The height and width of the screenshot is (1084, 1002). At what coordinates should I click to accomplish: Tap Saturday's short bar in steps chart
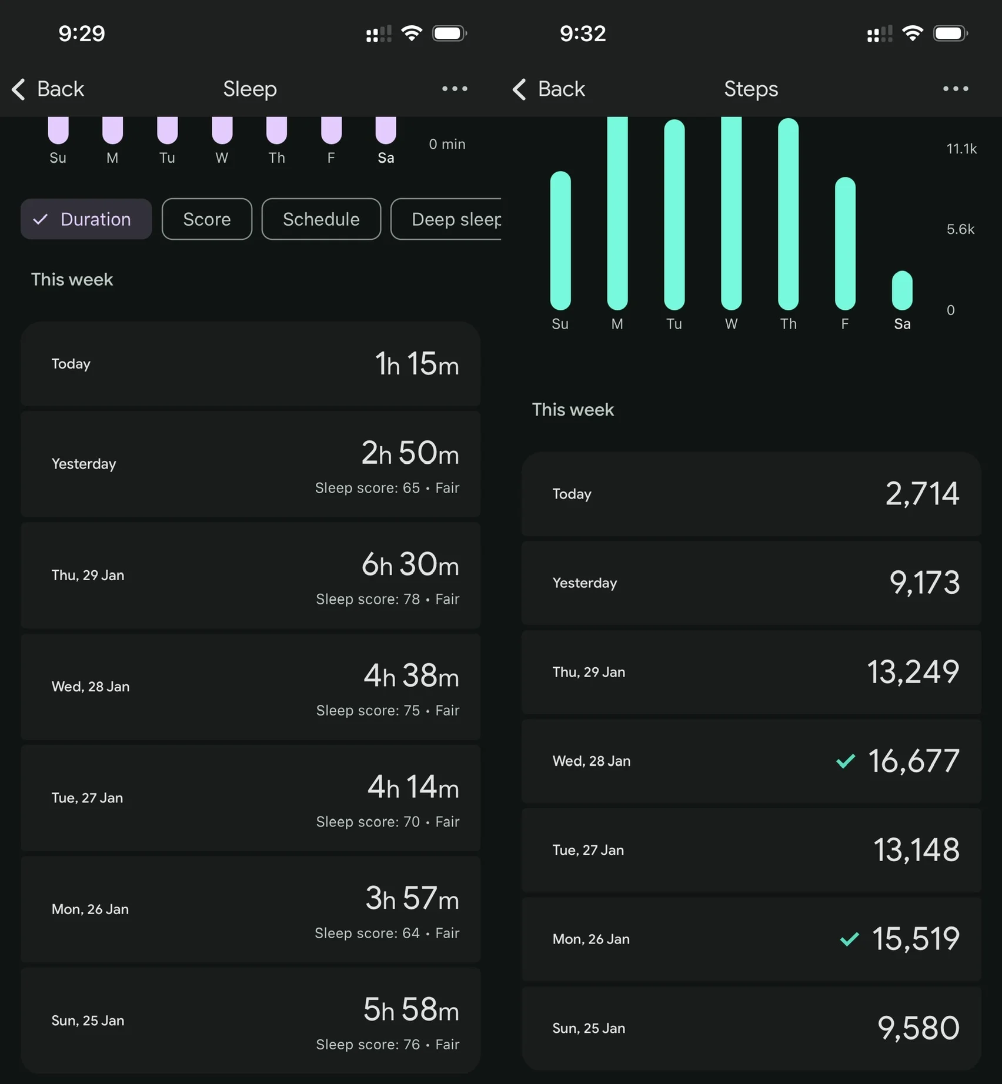[x=902, y=290]
